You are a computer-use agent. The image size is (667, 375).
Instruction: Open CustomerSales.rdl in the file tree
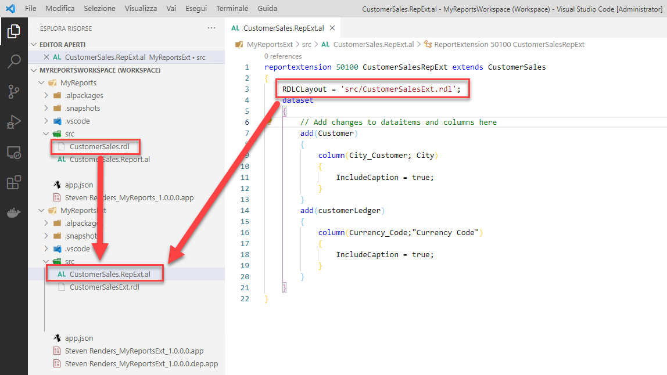point(99,146)
